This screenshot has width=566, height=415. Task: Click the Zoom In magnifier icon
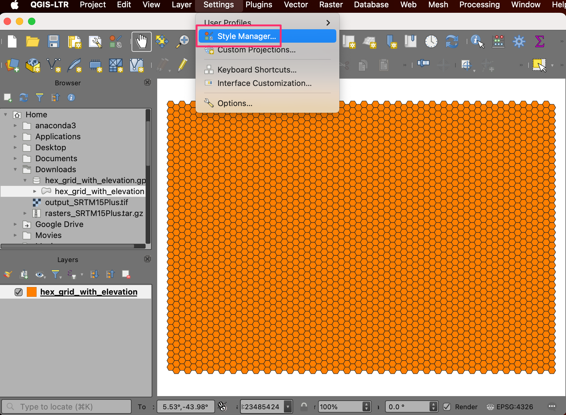tap(183, 41)
